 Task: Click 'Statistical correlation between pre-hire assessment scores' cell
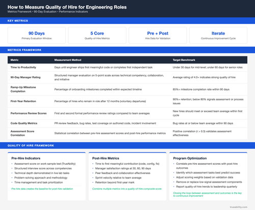(x=110, y=133)
